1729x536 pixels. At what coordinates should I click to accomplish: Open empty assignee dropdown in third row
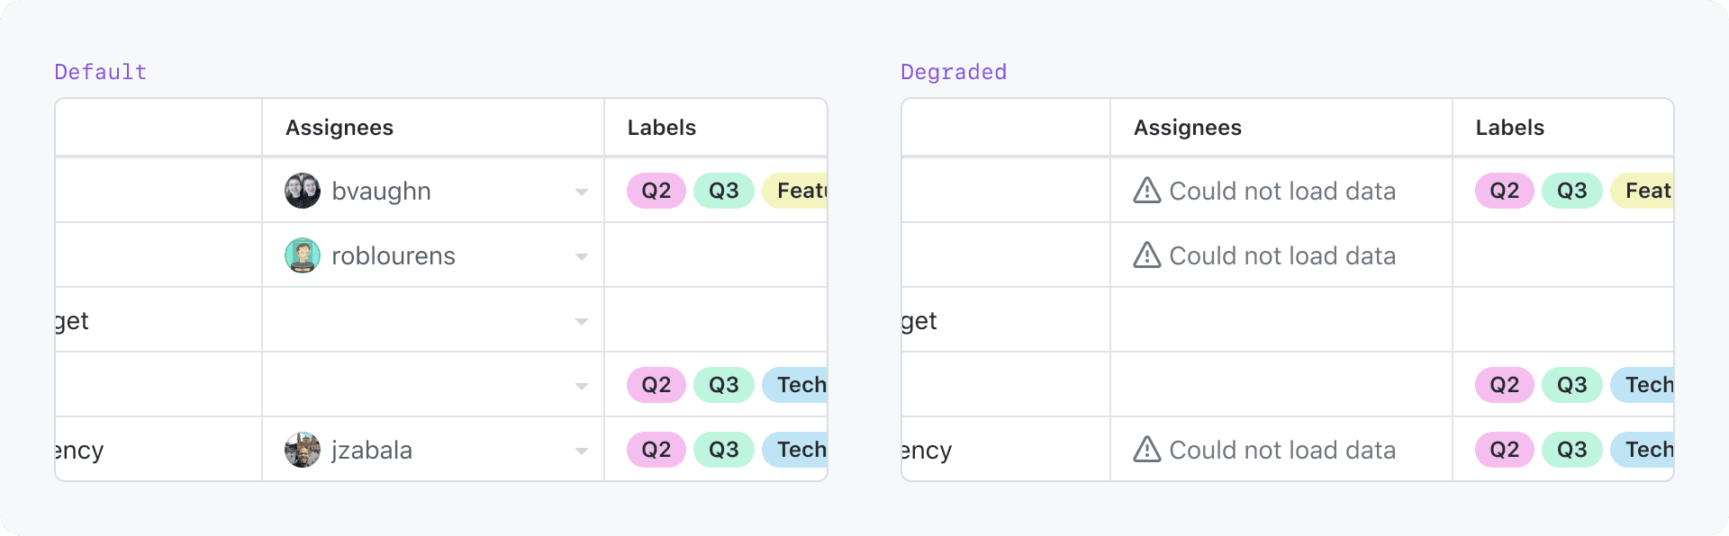582,321
